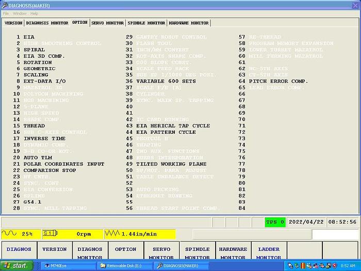Screen dimensions: 361x271
Task: Click the spindle S1 icon in status bar
Action: tap(49, 234)
